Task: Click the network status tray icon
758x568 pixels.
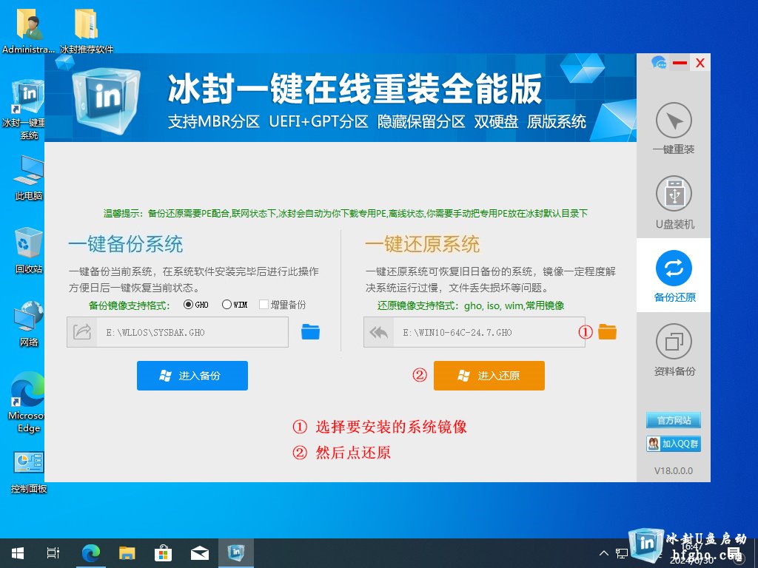Action: (622, 553)
